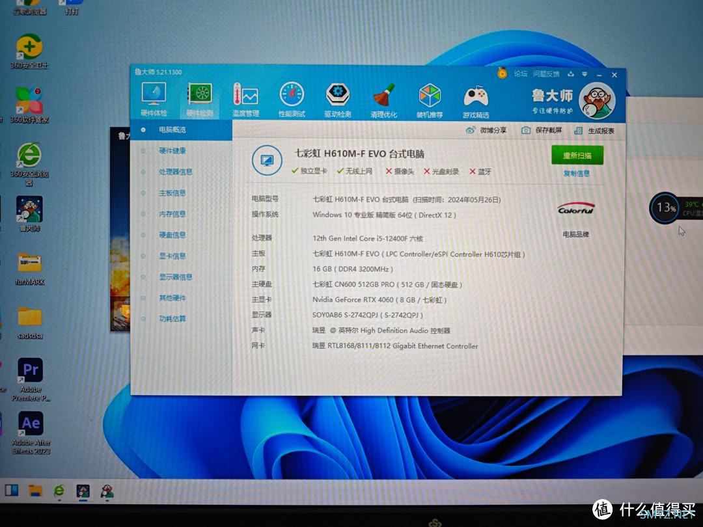
Task: Click the 鲁大师 mascot avatar
Action: click(597, 101)
